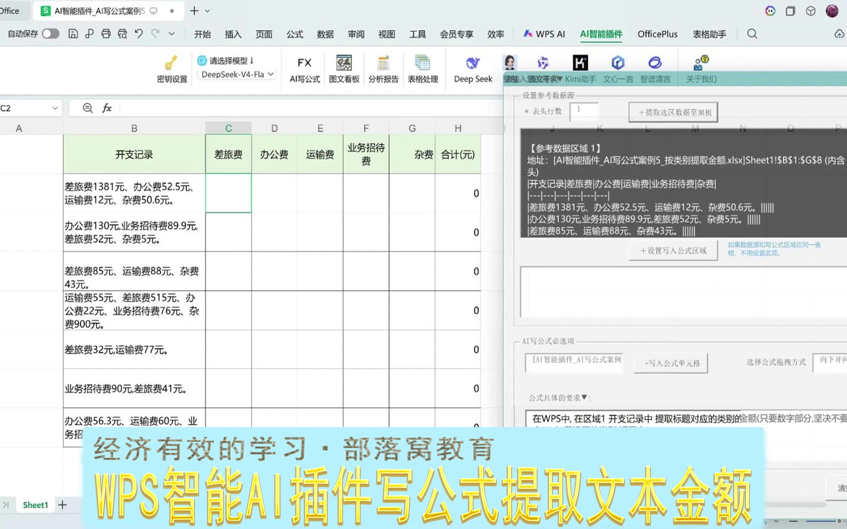847x529 pixels.
Task: Click the 公式具体的要求 text box
Action: [x=686, y=419]
